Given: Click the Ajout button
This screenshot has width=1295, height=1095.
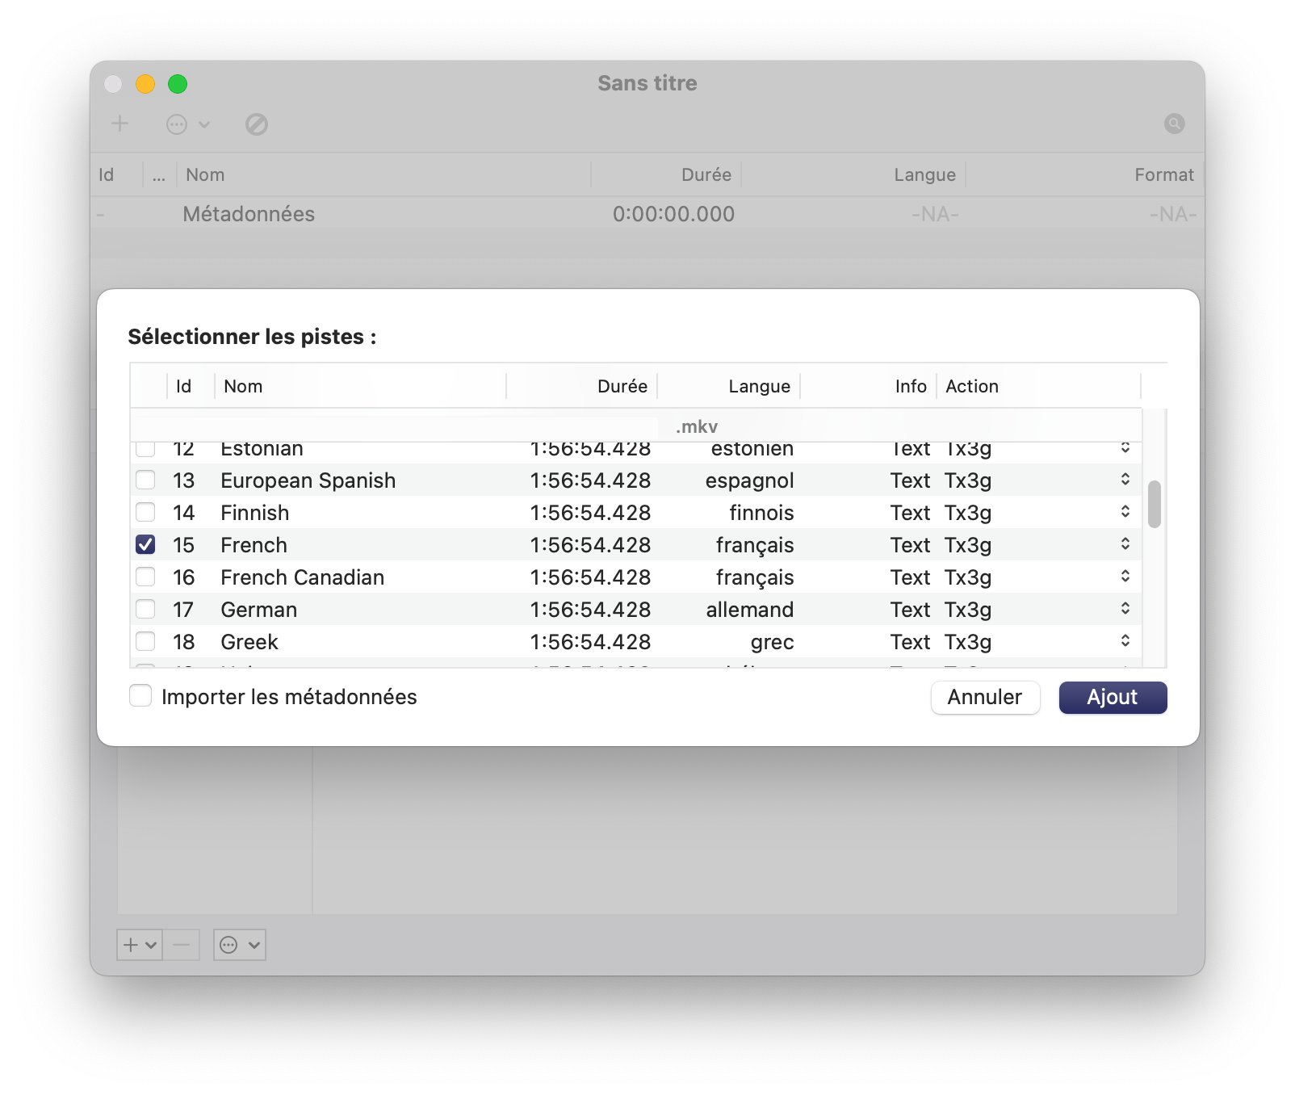Looking at the screenshot, I should pos(1113,698).
